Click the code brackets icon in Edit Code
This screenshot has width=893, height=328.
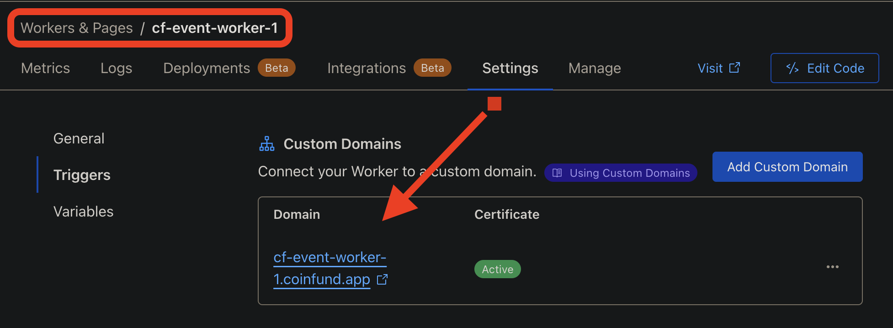[792, 68]
